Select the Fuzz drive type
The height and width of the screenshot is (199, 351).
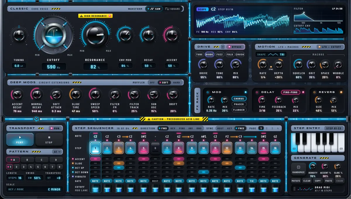(x=220, y=54)
